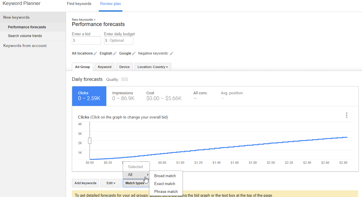Open the chart's three-dot options menu
This screenshot has height=197, width=362.
347,115
